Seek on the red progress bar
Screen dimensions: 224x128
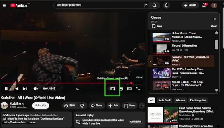(x=73, y=83)
